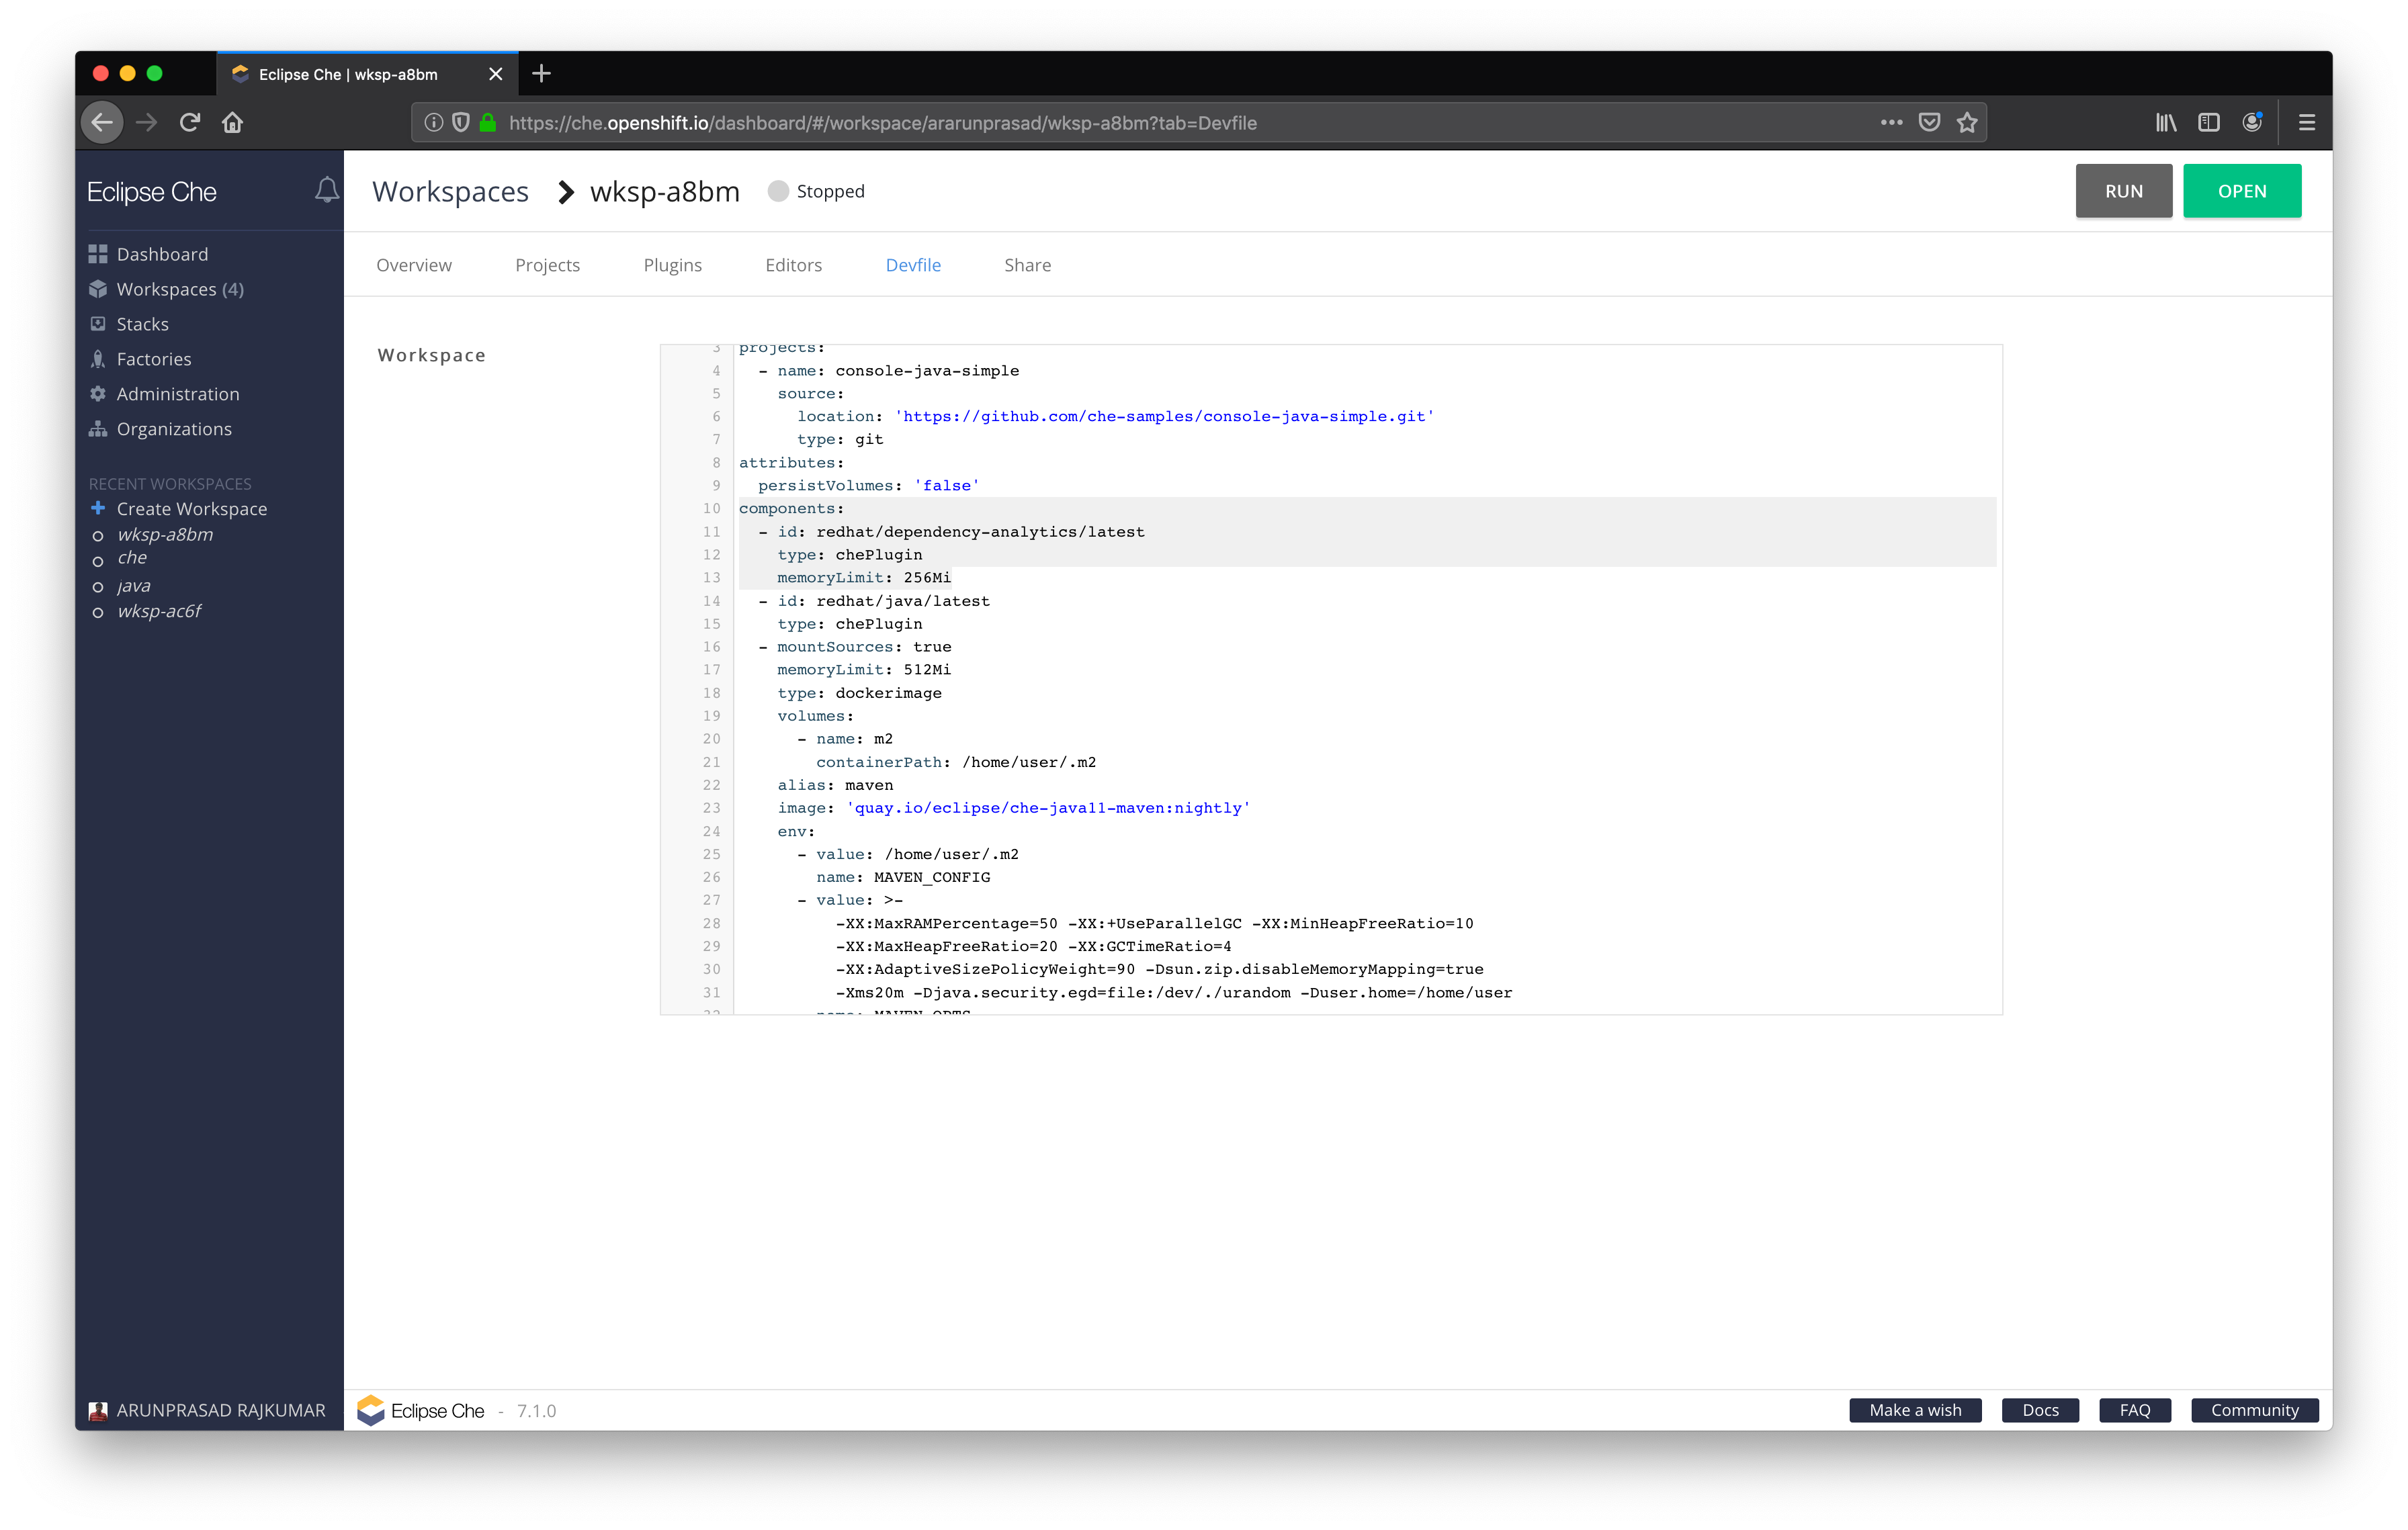2408x1530 pixels.
Task: Click the che-java11-maven:nightly image line
Action: click(x=1013, y=809)
